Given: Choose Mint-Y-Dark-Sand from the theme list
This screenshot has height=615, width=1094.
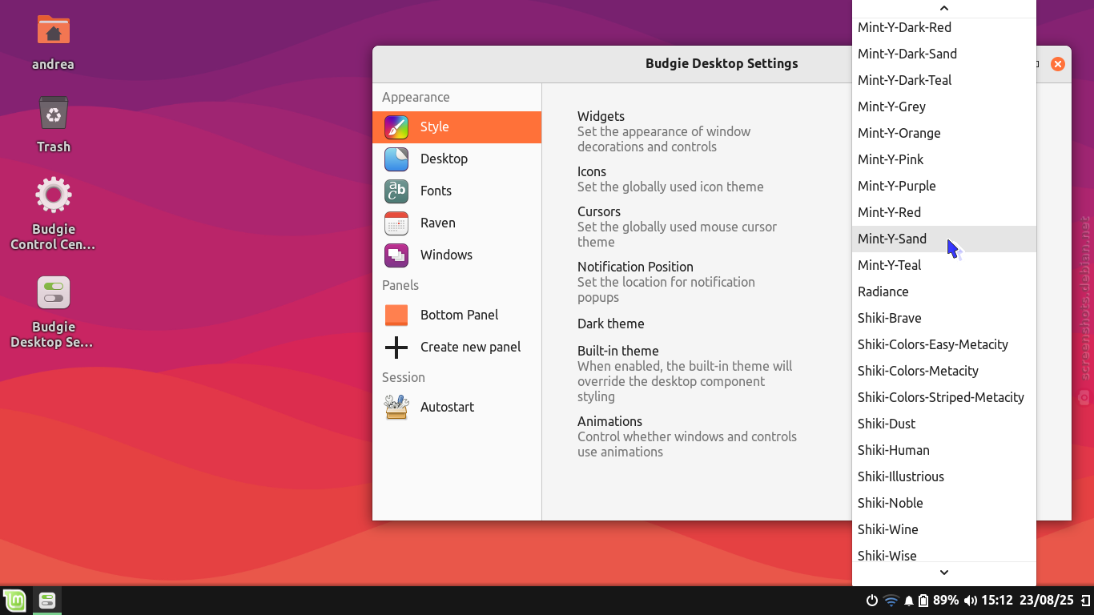Looking at the screenshot, I should tap(944, 54).
